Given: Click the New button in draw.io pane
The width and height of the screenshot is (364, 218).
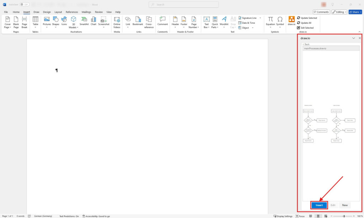Looking at the screenshot, I should pos(345,205).
